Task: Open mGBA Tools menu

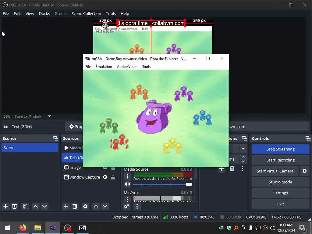Action: pyautogui.click(x=147, y=67)
